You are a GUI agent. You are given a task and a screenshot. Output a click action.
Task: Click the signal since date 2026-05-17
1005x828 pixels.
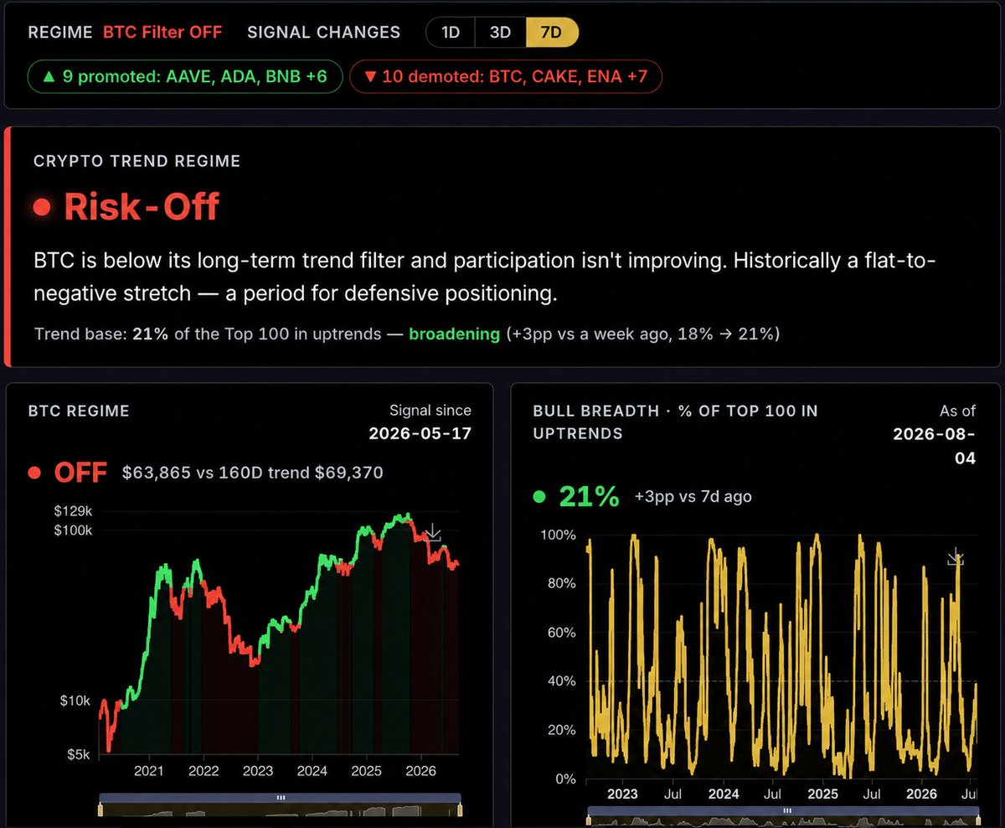420,433
